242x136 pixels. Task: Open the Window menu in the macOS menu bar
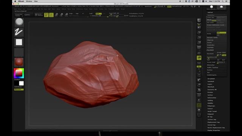point(29,1)
